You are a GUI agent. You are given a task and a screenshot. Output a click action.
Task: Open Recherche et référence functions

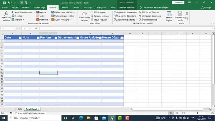63,12
